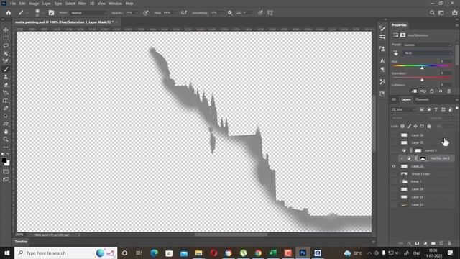460x259 pixels.
Task: Create new group folder icon
Action: [433, 243]
